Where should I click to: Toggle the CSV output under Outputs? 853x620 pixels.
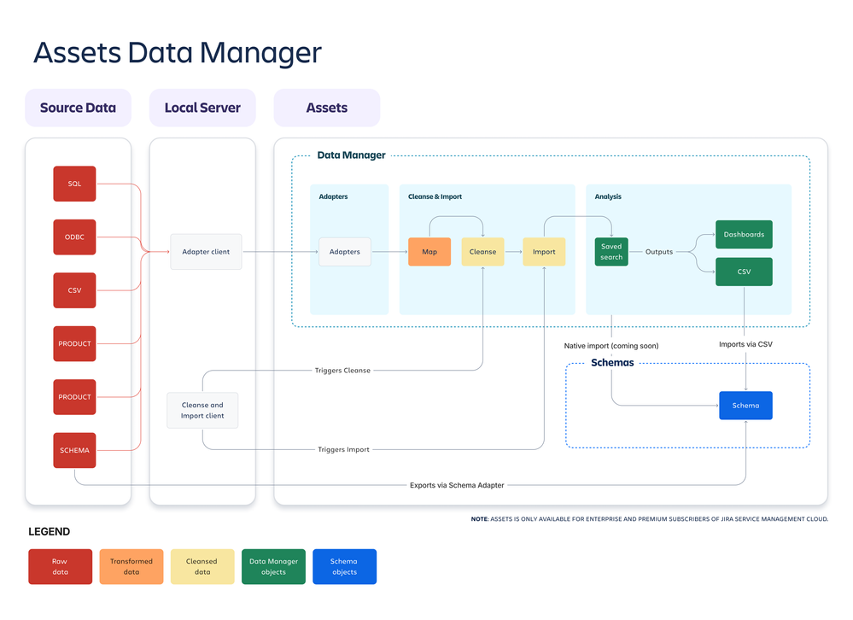pyautogui.click(x=743, y=272)
